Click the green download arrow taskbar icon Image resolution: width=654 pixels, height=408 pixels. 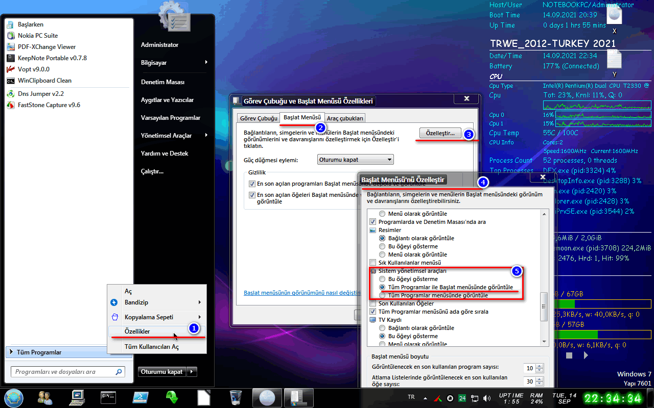(x=172, y=397)
